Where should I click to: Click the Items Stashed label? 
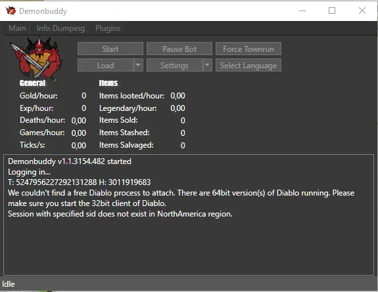(124, 133)
